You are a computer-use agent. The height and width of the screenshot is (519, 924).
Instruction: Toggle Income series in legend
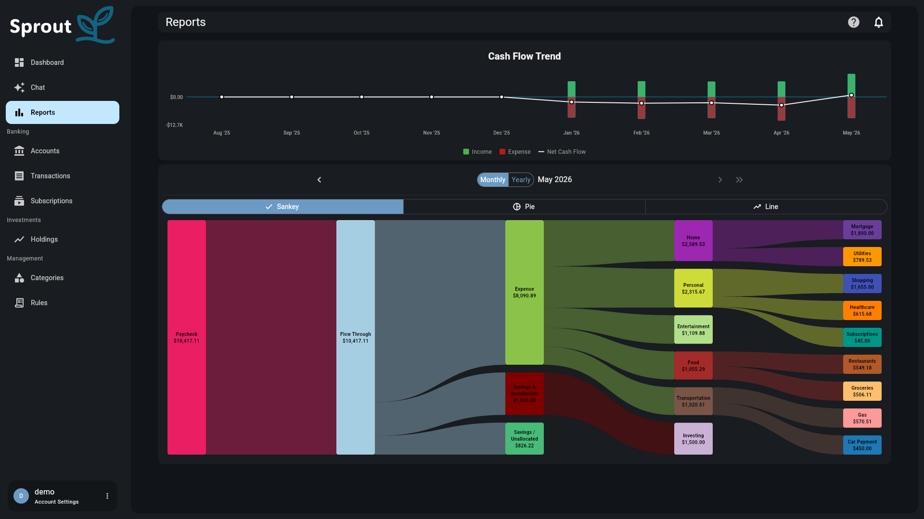pos(477,152)
